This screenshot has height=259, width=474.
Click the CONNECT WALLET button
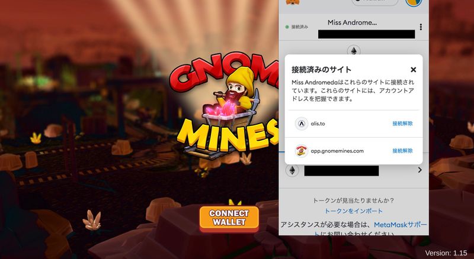pyautogui.click(x=229, y=218)
